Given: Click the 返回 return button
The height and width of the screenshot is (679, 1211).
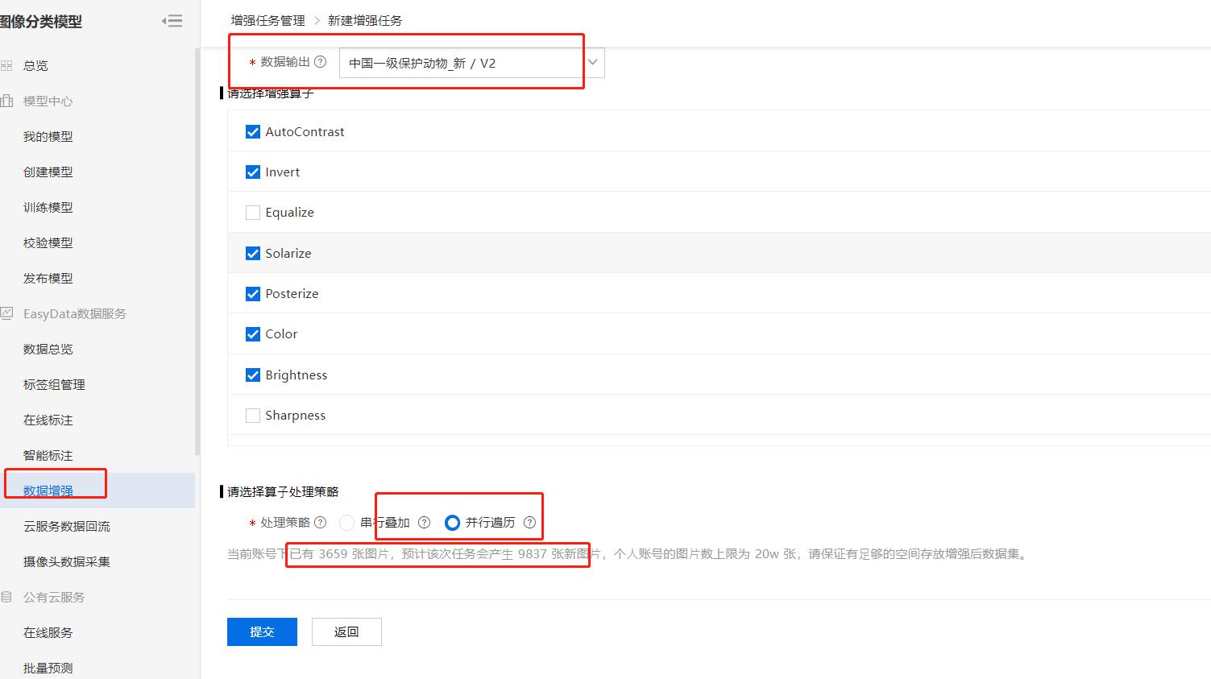Looking at the screenshot, I should tap(346, 631).
